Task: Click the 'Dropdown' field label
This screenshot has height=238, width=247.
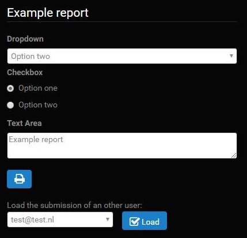Action: tap(25, 39)
